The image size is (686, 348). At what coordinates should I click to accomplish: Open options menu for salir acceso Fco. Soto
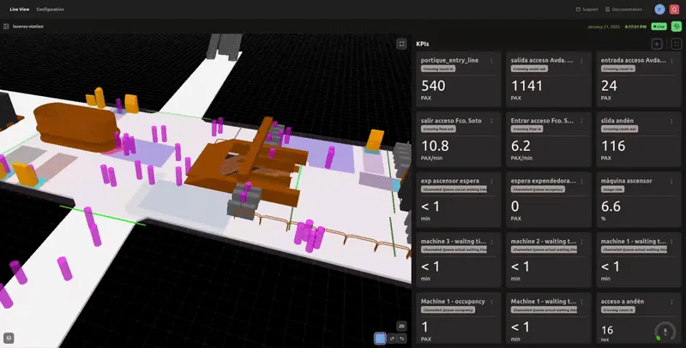coord(491,121)
